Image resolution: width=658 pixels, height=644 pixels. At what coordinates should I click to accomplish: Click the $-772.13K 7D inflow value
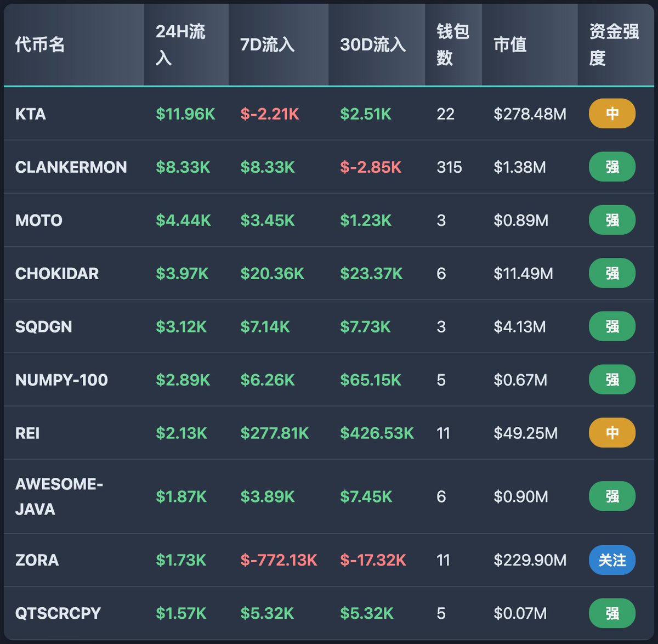(x=279, y=560)
